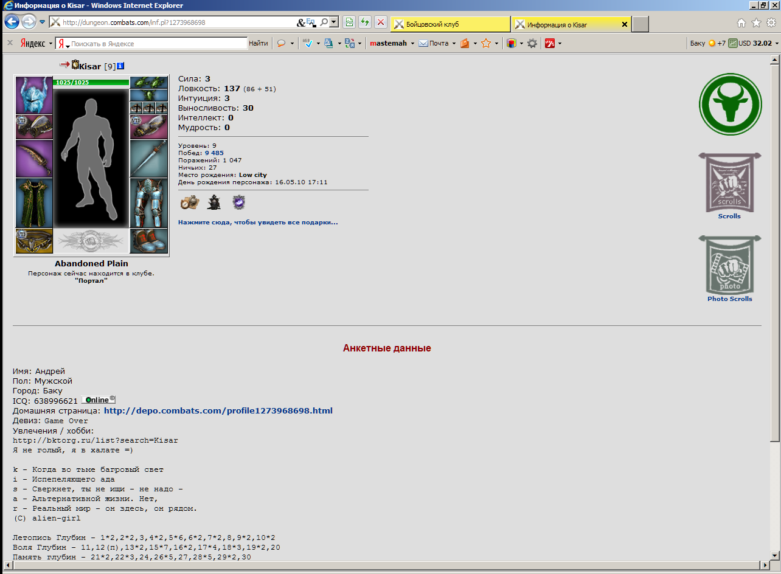The height and width of the screenshot is (574, 781).
Task: Expand the address bar search dropdown
Action: tap(334, 22)
